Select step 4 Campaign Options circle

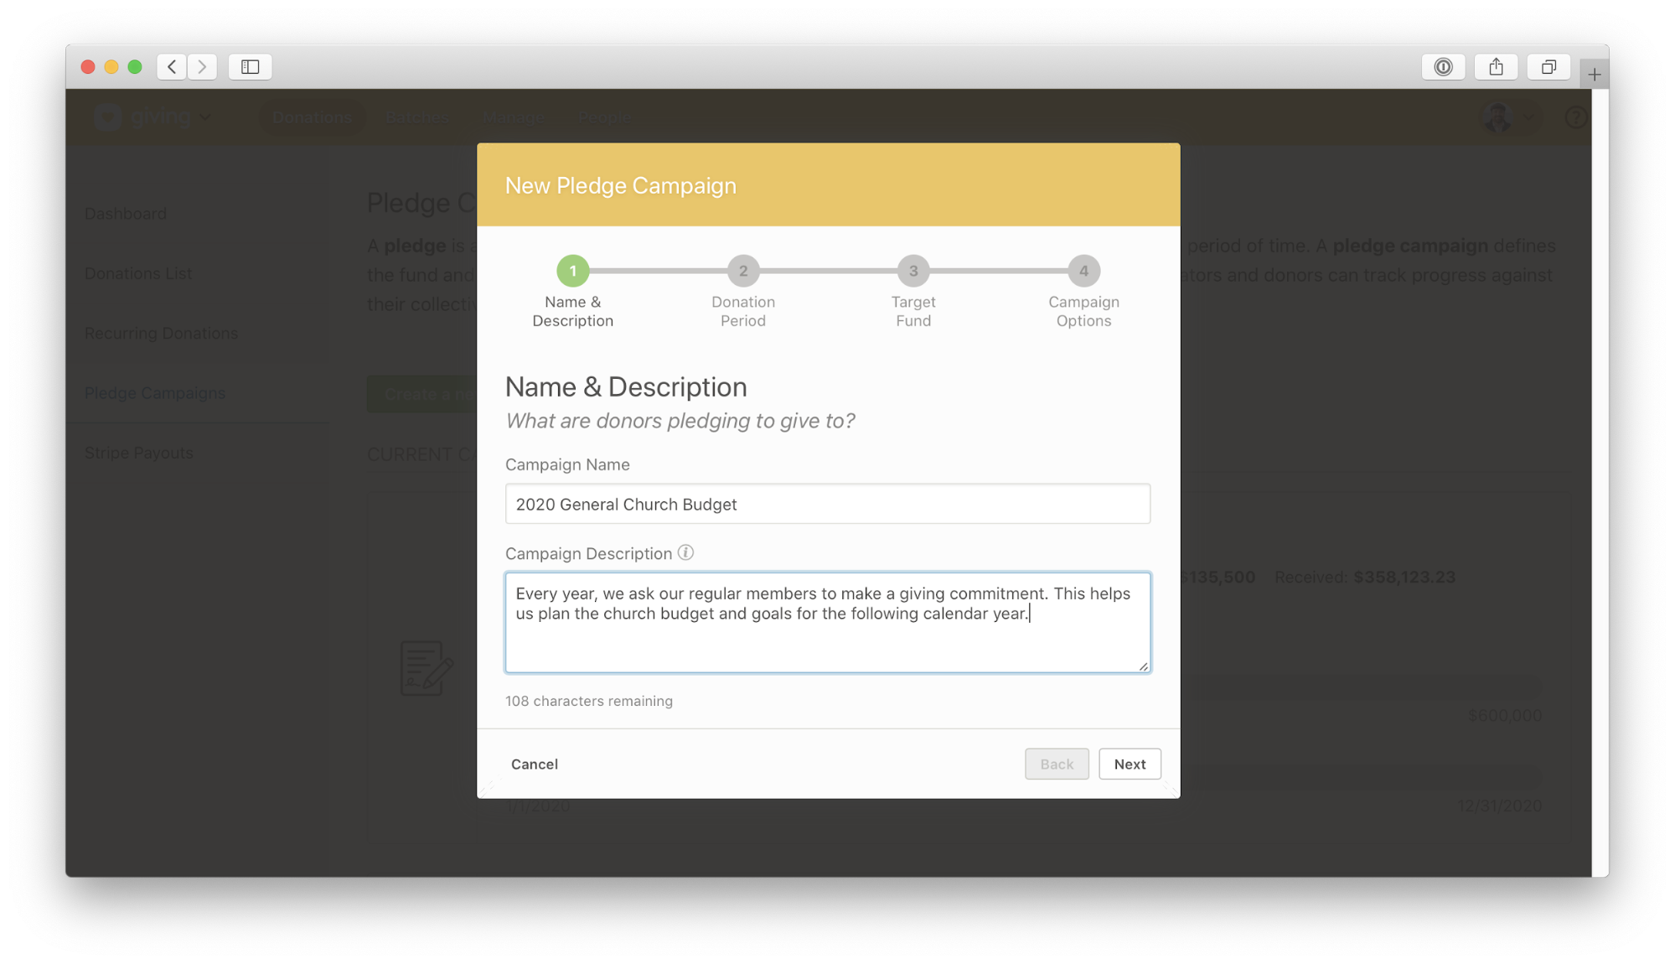pos(1083,271)
